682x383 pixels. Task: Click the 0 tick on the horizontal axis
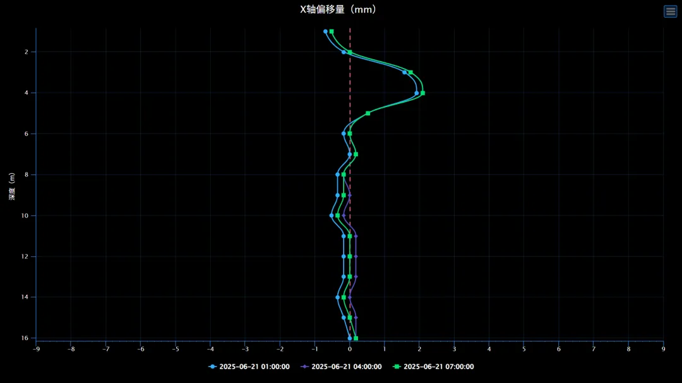(x=350, y=348)
